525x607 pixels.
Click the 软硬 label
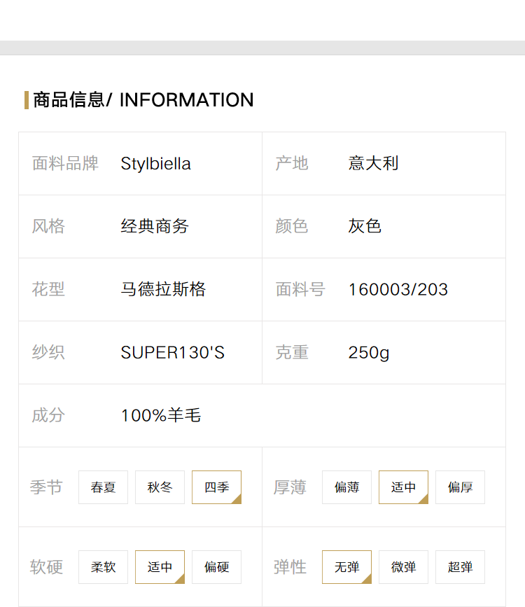pyautogui.click(x=46, y=566)
